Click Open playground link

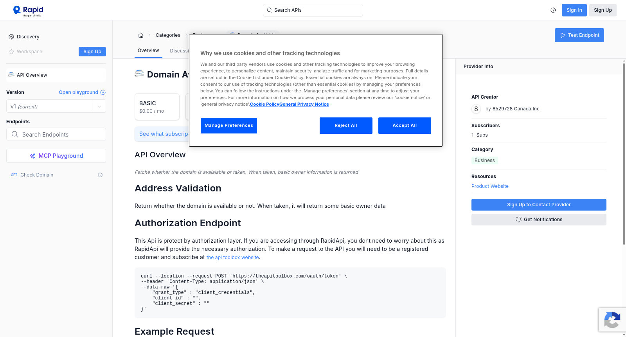click(78, 92)
